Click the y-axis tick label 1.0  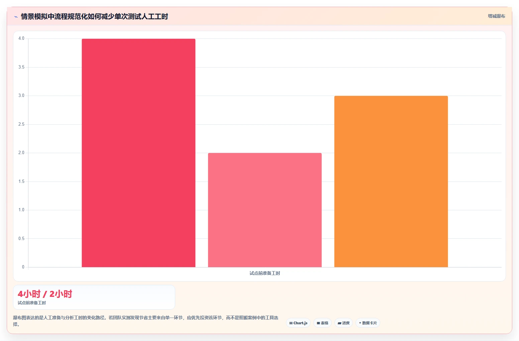tap(21, 210)
